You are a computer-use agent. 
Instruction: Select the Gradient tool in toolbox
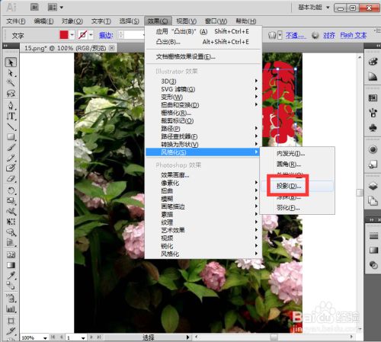pyautogui.click(x=11, y=265)
